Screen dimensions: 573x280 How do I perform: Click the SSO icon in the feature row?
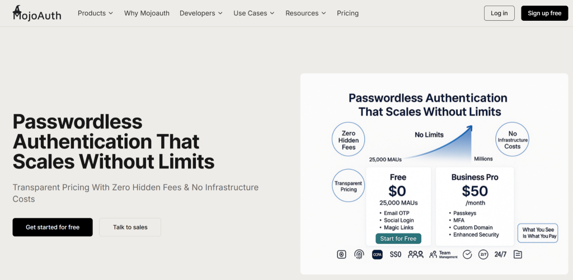point(396,254)
